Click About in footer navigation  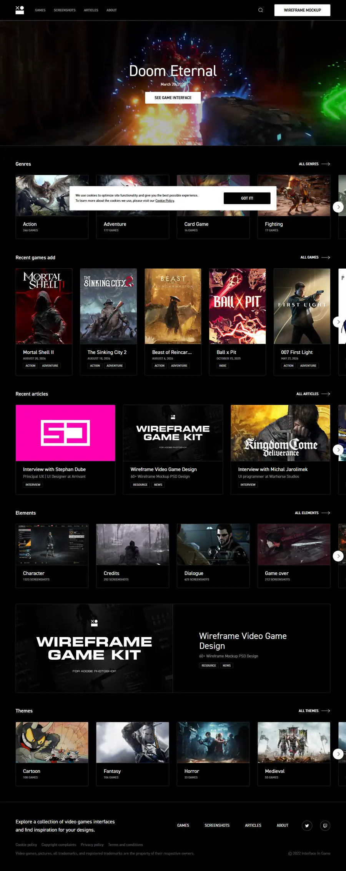tap(283, 825)
